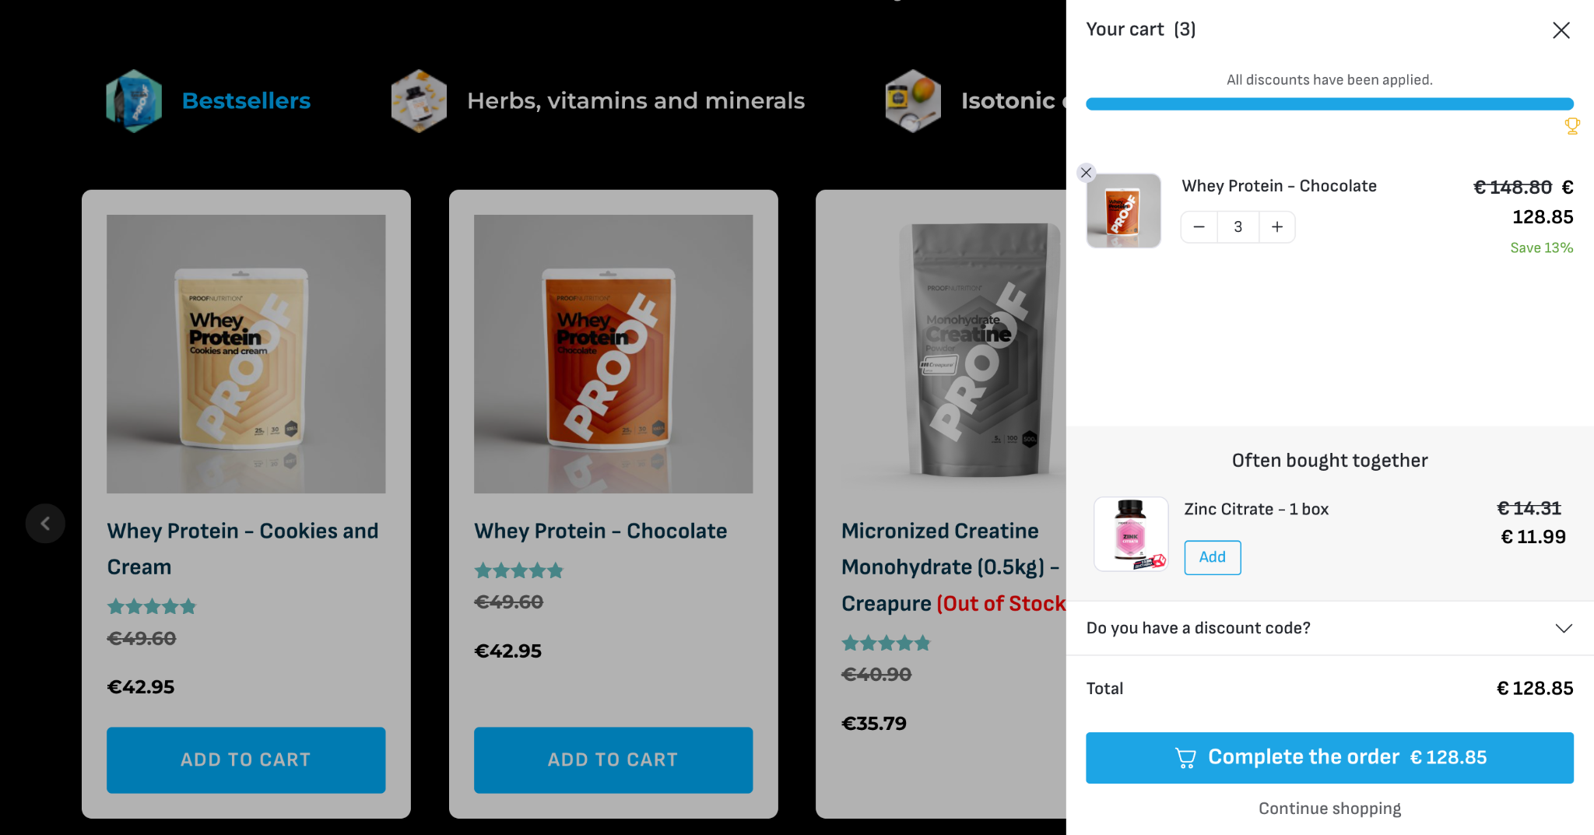Close the cart panel with the X icon
Screen dimensions: 1594x835
(x=1561, y=30)
